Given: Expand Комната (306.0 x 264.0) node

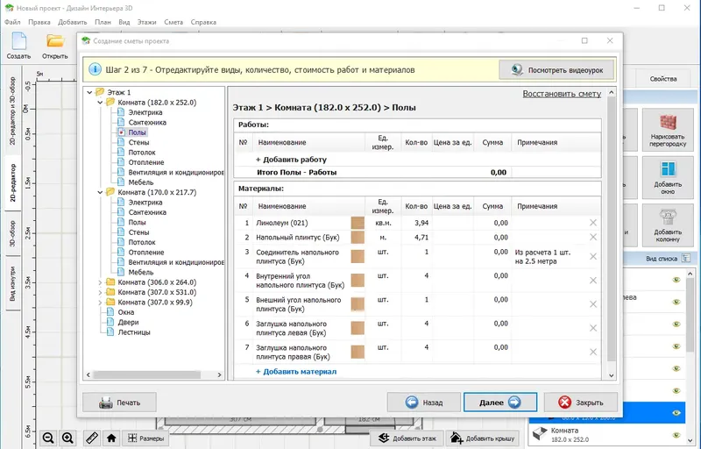Looking at the screenshot, I should click(x=100, y=282).
